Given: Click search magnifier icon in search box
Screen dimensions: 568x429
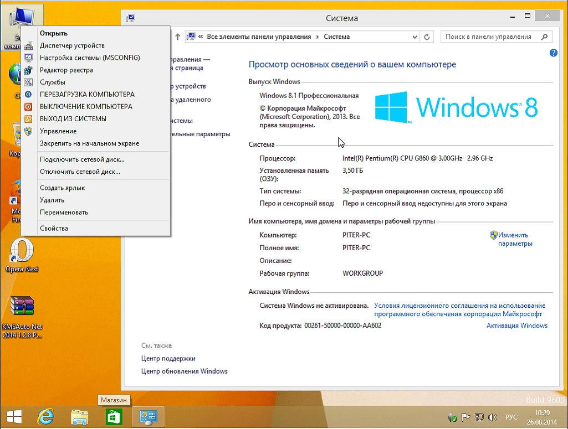Looking at the screenshot, I should [x=545, y=37].
